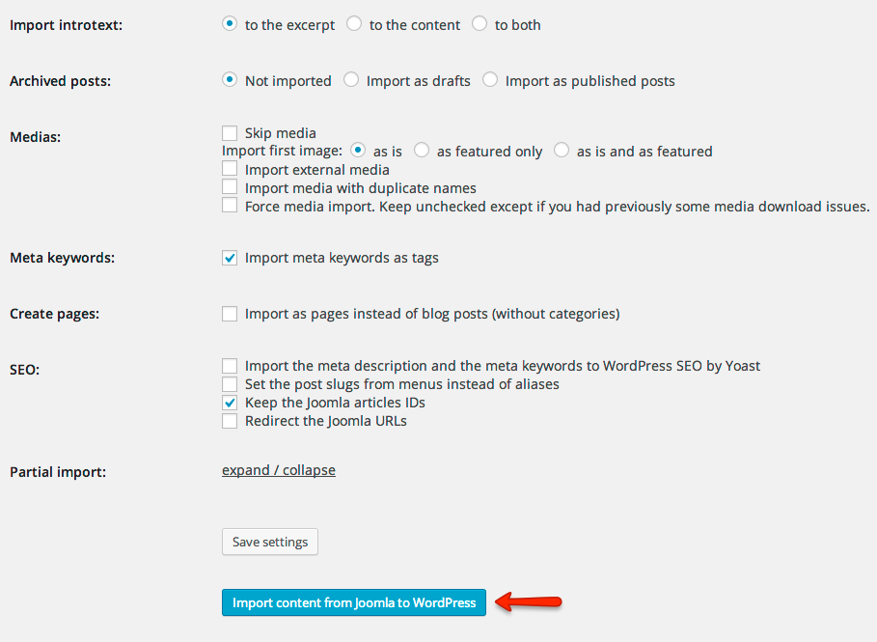Check Import external media box
This screenshot has width=877, height=642.
tap(230, 169)
